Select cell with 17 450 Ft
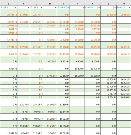 (x=50, y=74)
